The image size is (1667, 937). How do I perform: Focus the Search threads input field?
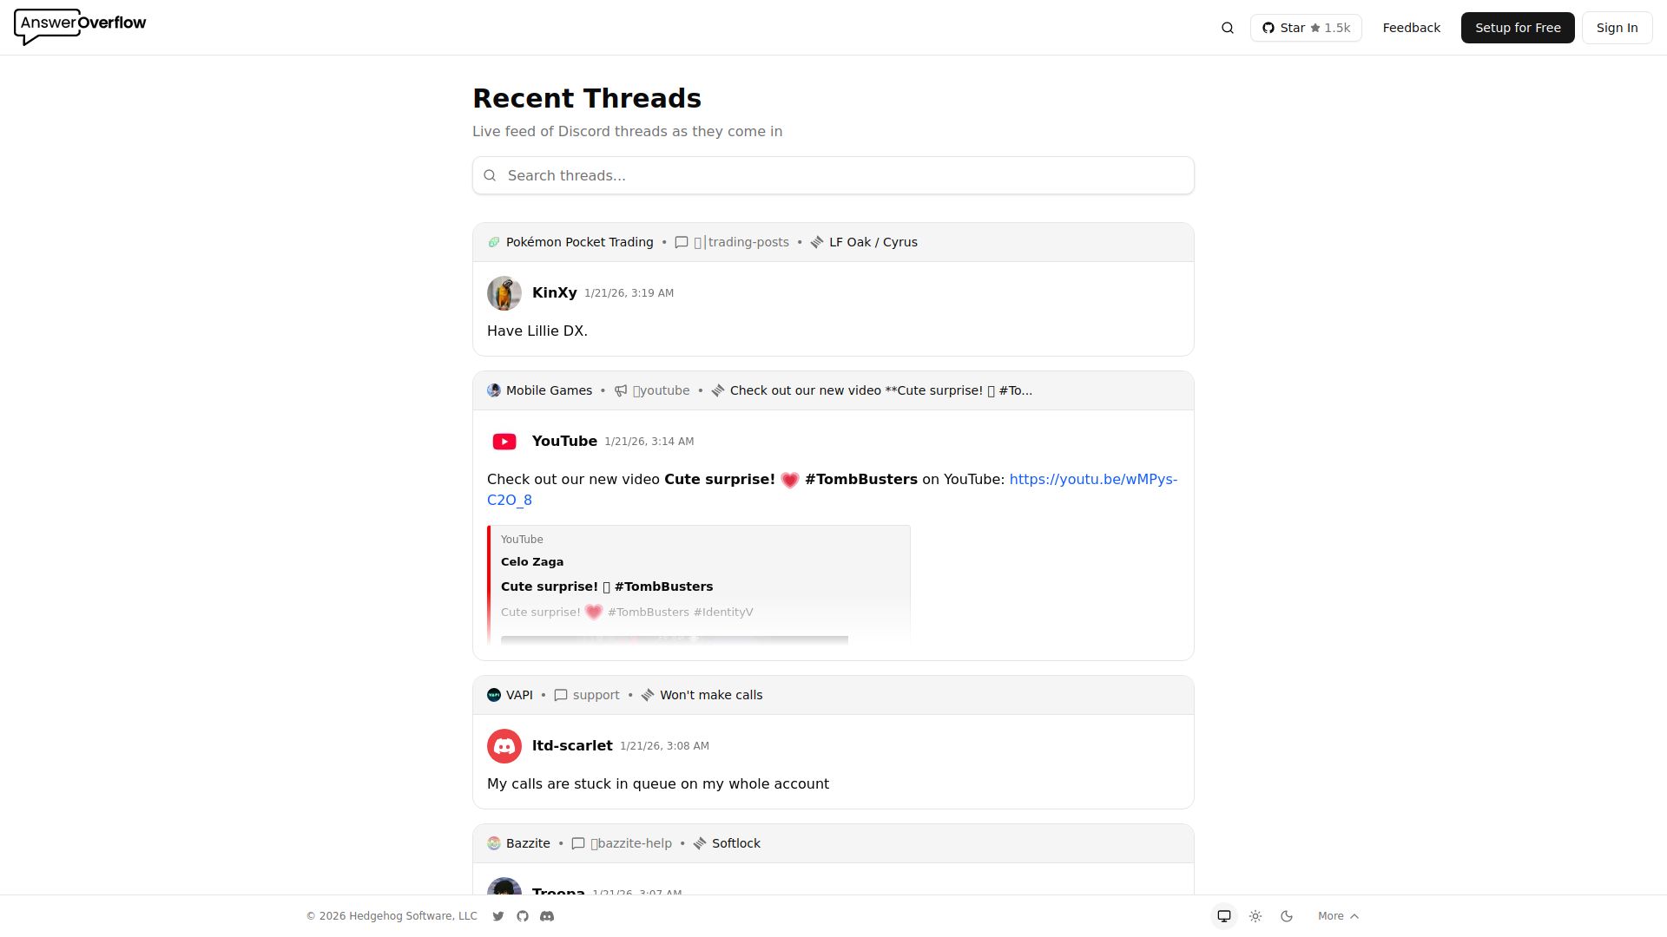(833, 175)
